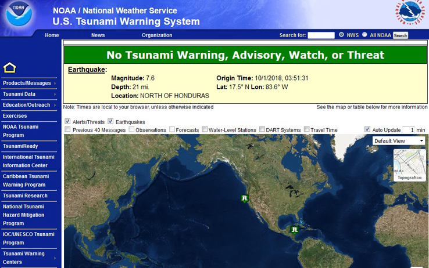Open Tsunami Data in the sidebar
429x268 pixels.
point(19,94)
